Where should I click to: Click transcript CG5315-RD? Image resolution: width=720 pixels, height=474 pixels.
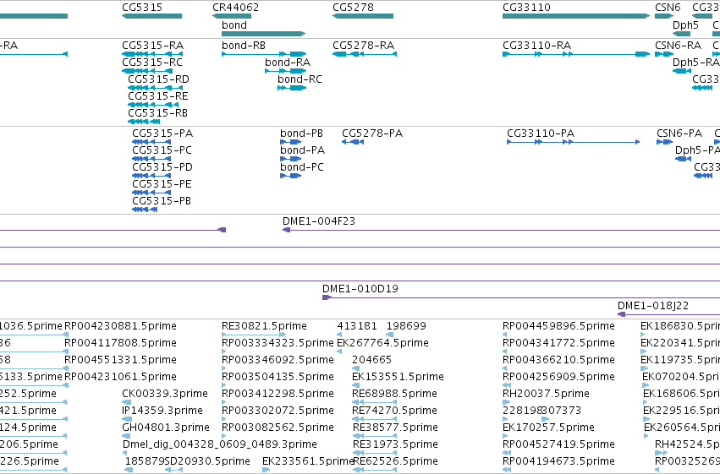(155, 88)
